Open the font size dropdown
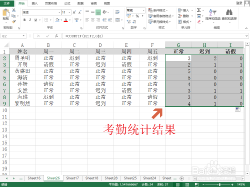 69,12
